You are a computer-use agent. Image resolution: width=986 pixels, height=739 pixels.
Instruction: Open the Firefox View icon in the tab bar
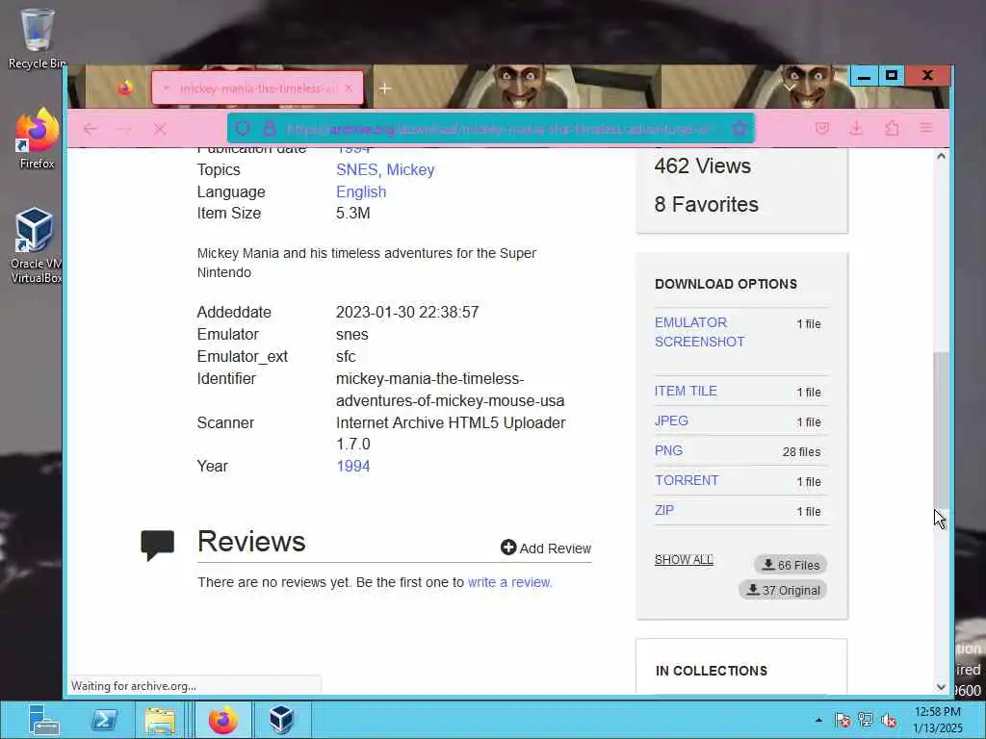[126, 89]
